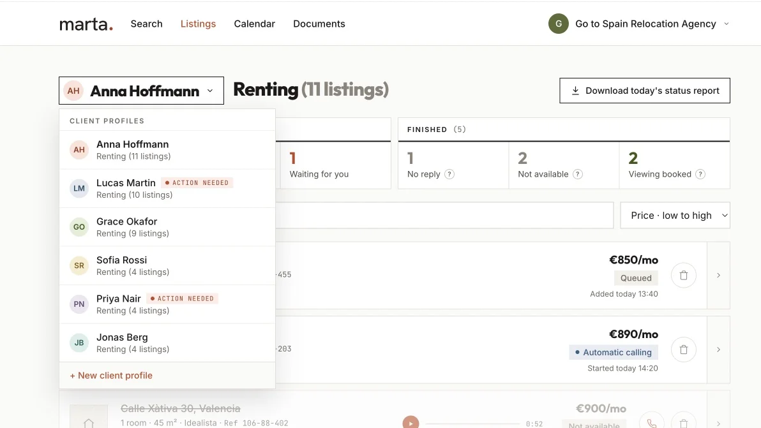Click the Queued status badge
This screenshot has width=761, height=428.
pyautogui.click(x=636, y=277)
